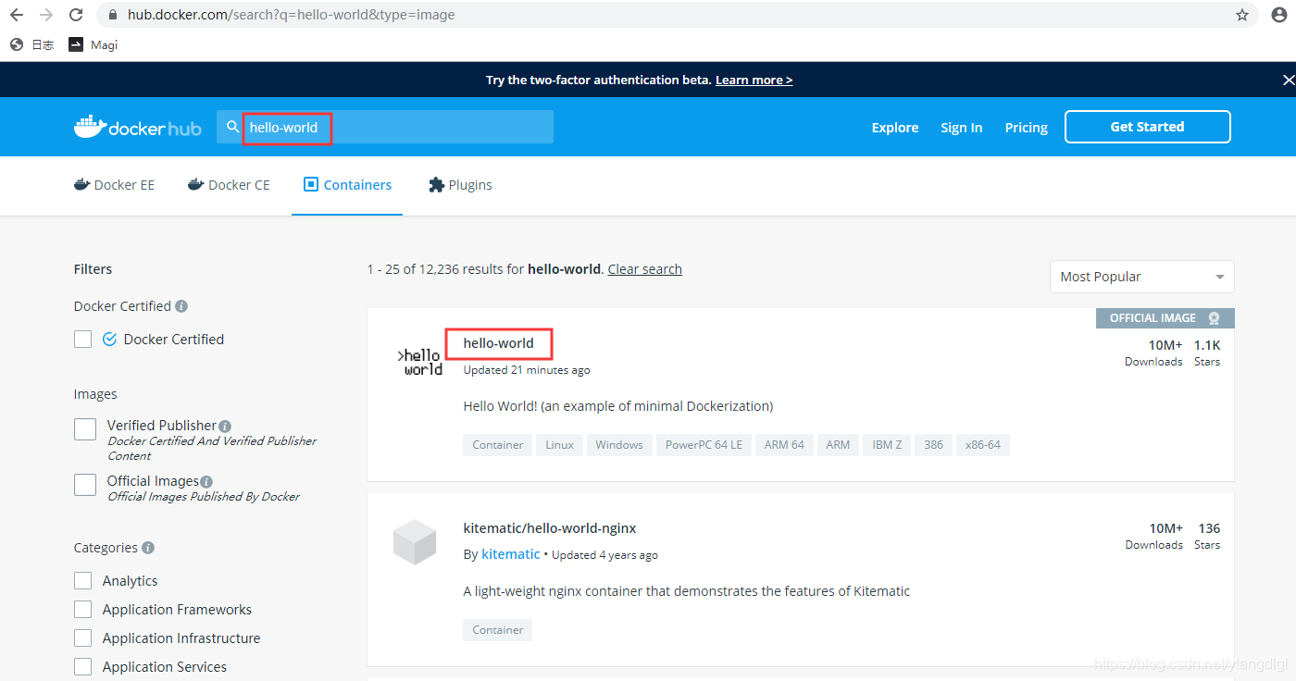Click the ARM tag on hello-world
Screen dimensions: 1296x681
tap(838, 445)
